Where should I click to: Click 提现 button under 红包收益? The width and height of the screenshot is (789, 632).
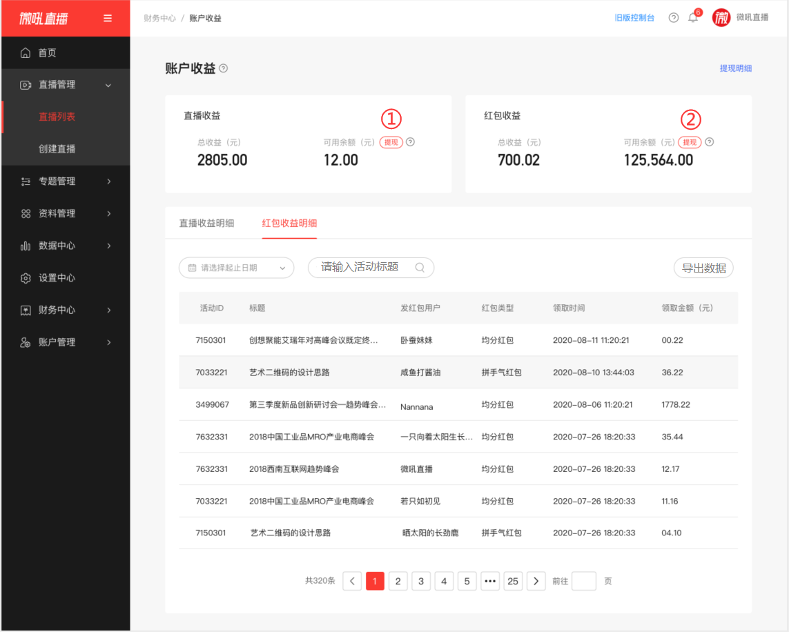click(x=690, y=142)
